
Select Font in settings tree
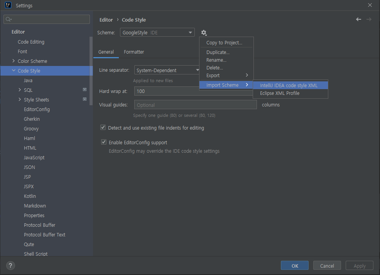pos(22,51)
